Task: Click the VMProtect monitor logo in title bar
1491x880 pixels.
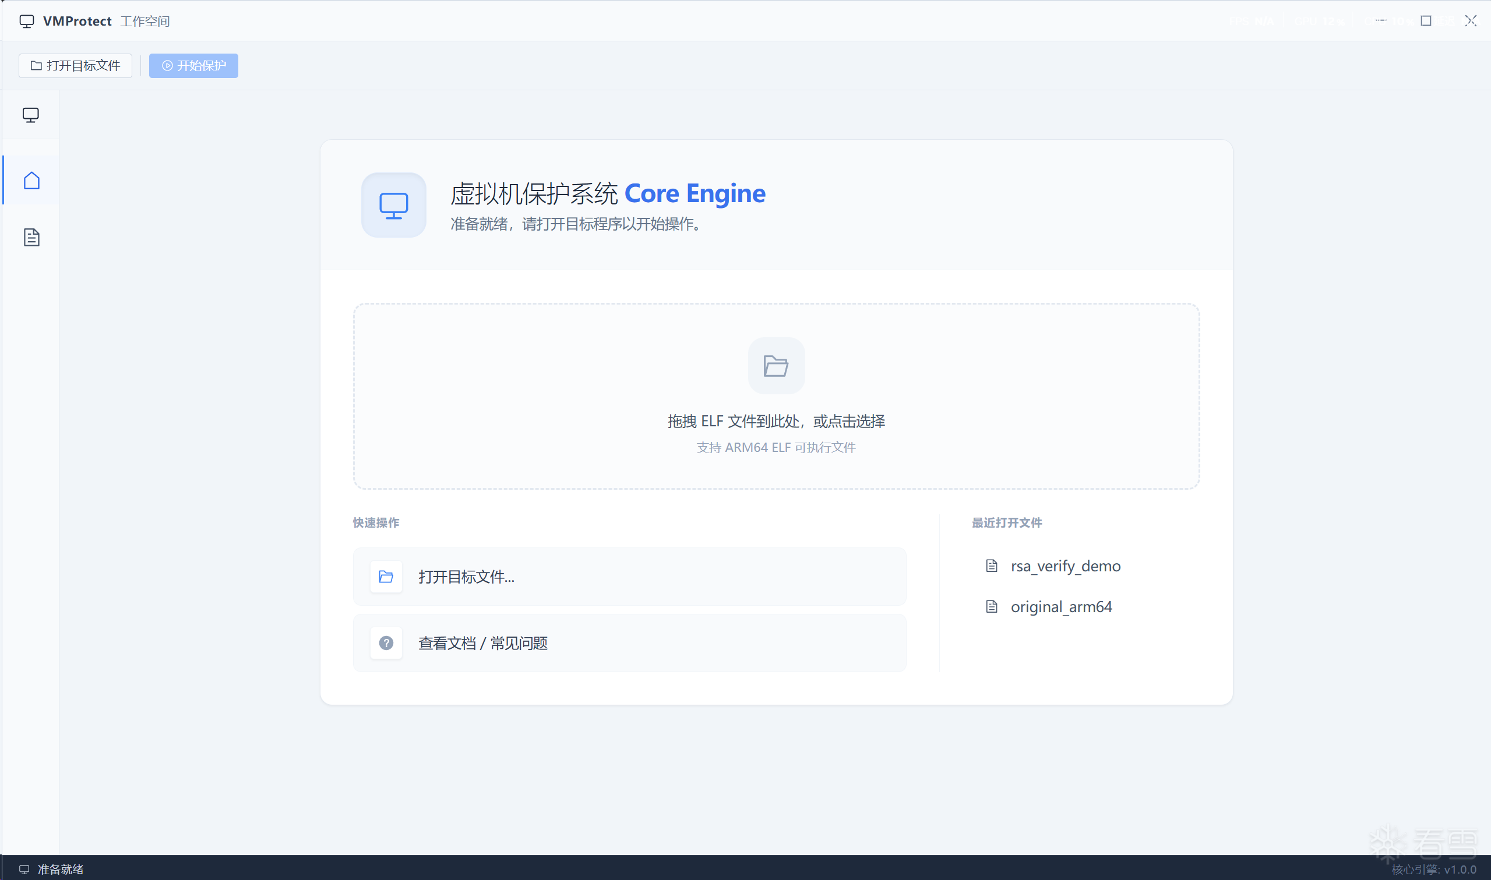Action: (26, 20)
